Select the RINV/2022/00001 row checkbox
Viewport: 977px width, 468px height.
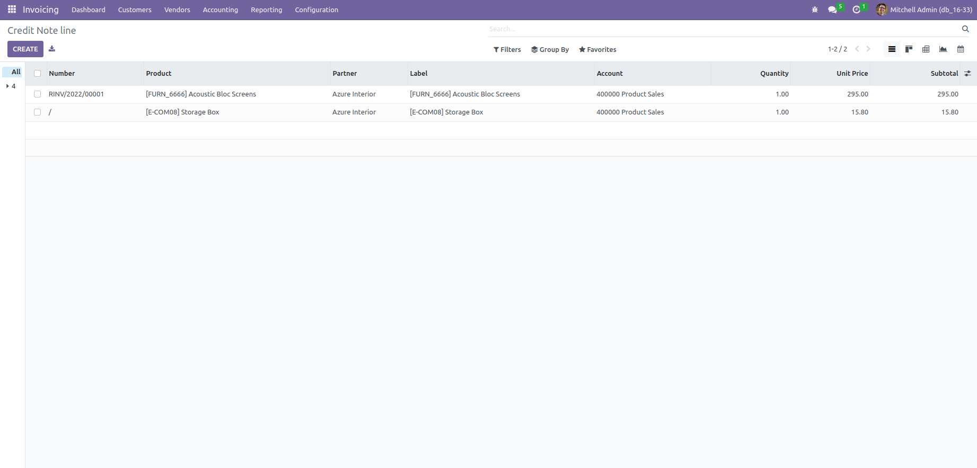pos(37,94)
